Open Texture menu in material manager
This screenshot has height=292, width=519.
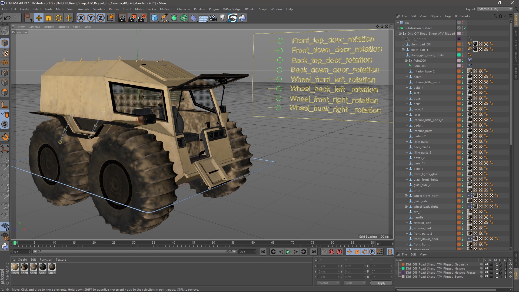61,260
